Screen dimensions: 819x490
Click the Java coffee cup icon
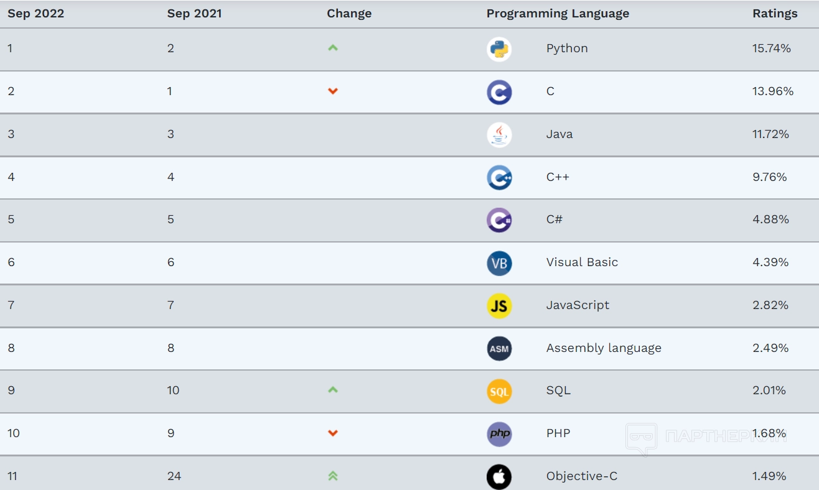[499, 134]
